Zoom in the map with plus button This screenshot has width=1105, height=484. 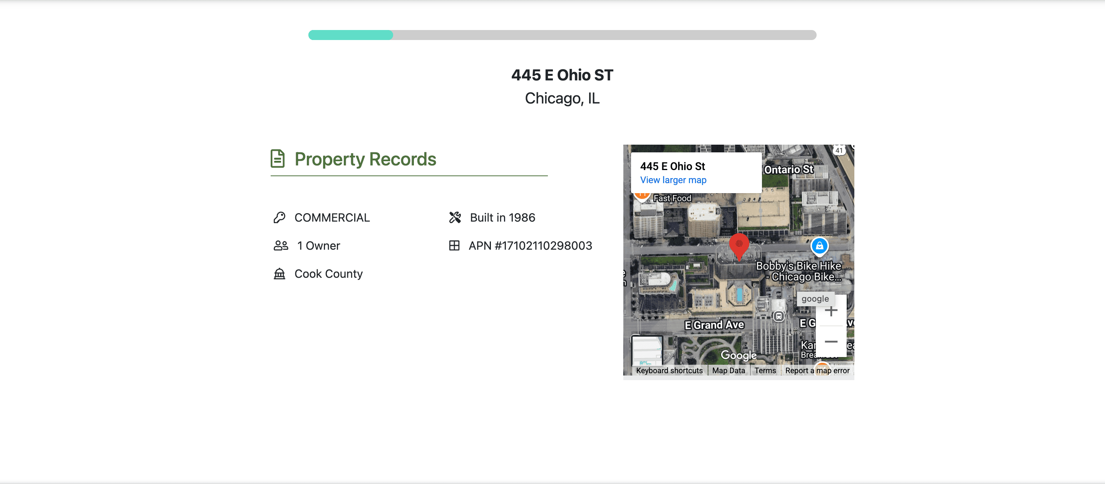coord(831,311)
